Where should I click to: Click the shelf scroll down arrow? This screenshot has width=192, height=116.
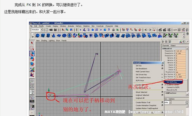184,37
